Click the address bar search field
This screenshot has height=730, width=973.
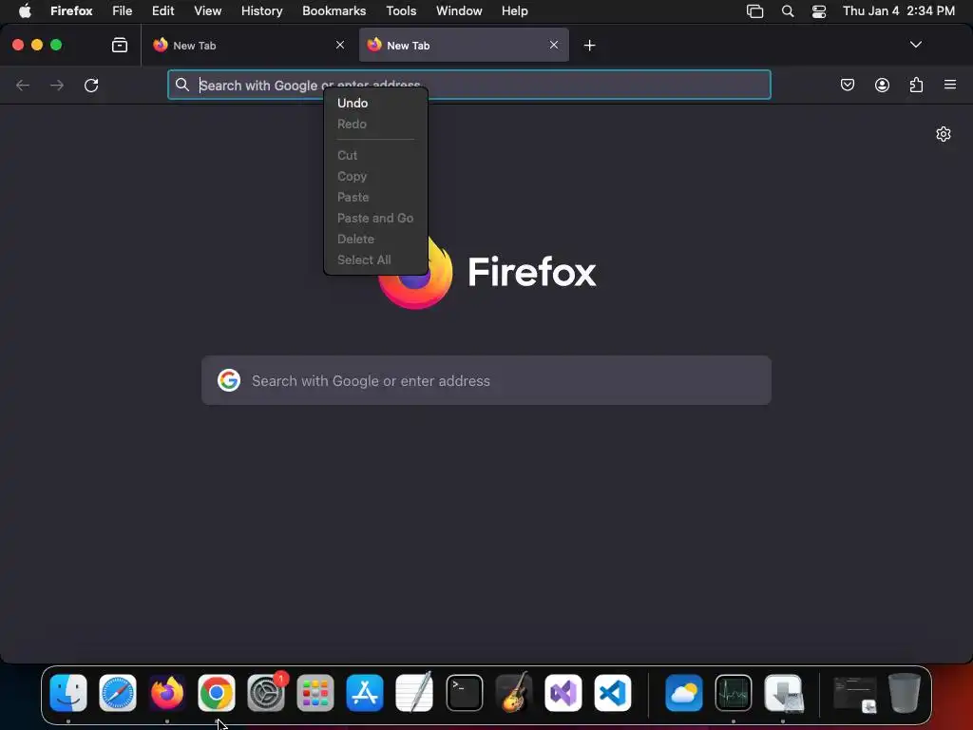pyautogui.click(x=469, y=85)
